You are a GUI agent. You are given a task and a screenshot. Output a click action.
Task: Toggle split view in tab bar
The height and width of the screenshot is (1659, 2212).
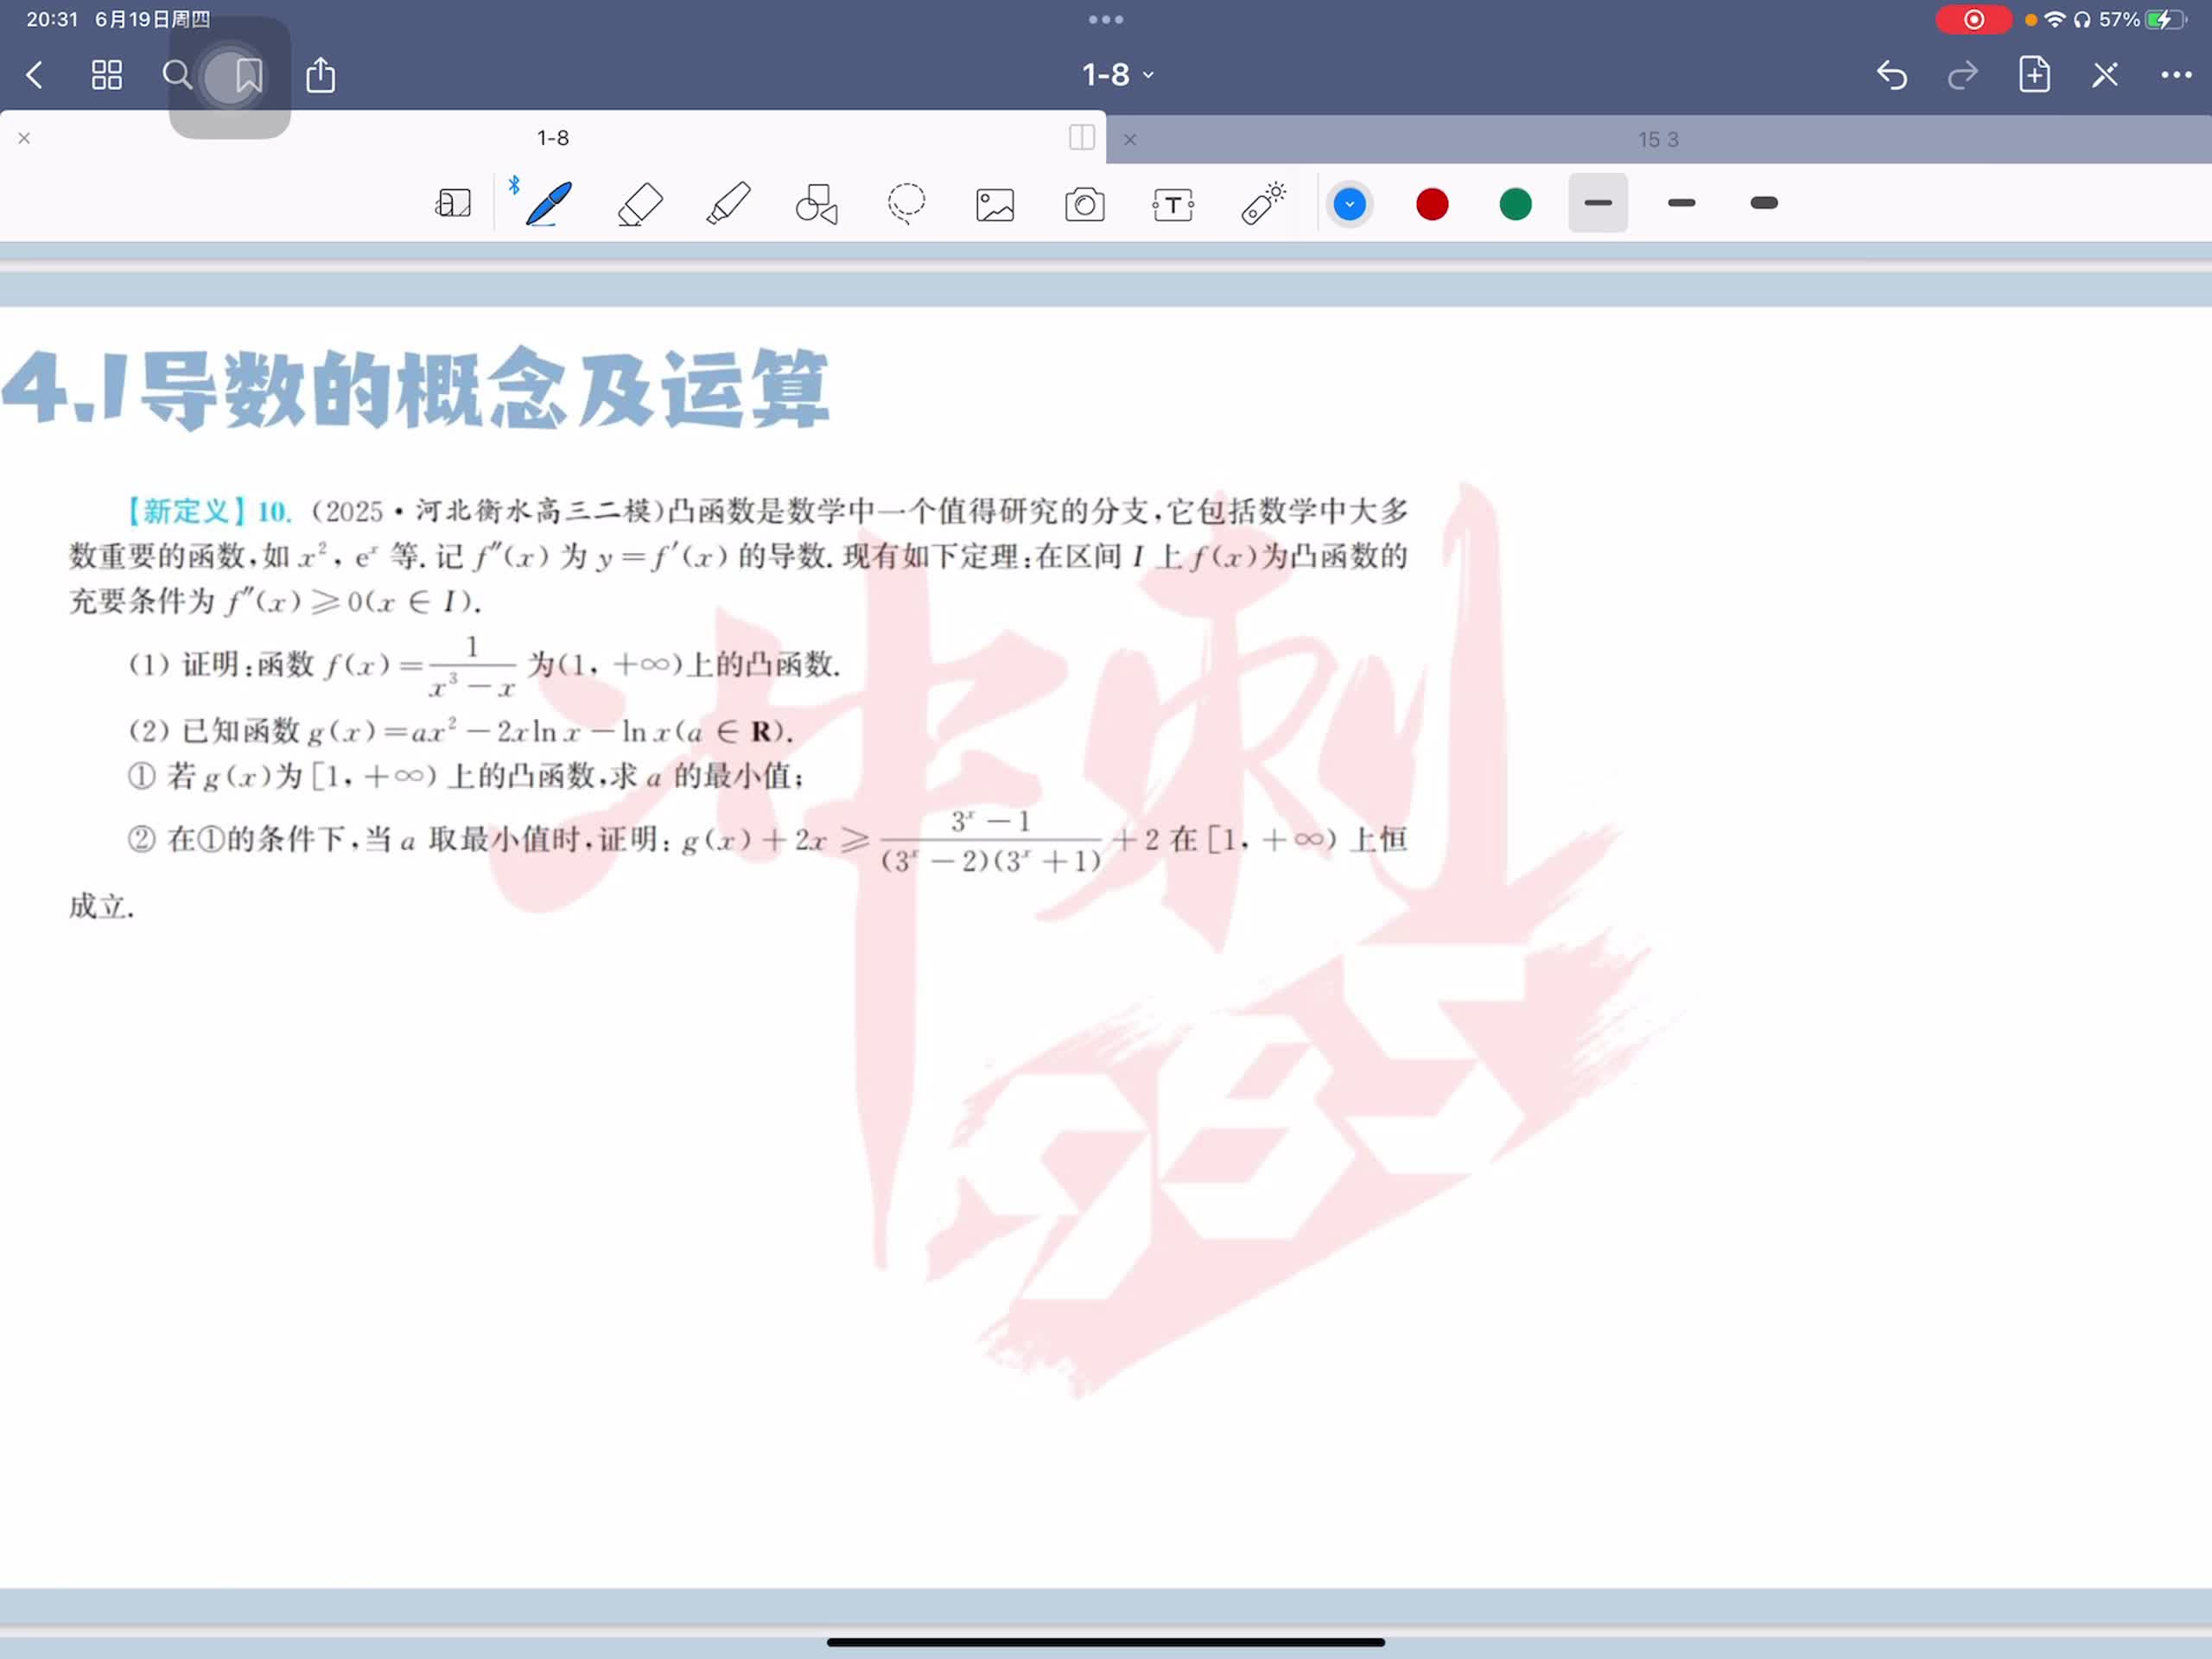click(x=1081, y=138)
